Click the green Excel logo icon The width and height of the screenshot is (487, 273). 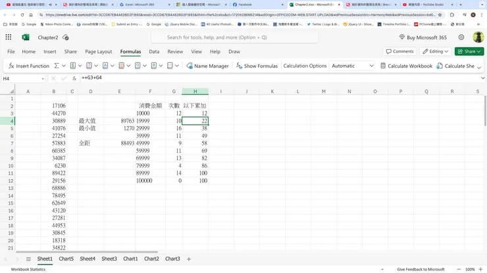pos(26,37)
